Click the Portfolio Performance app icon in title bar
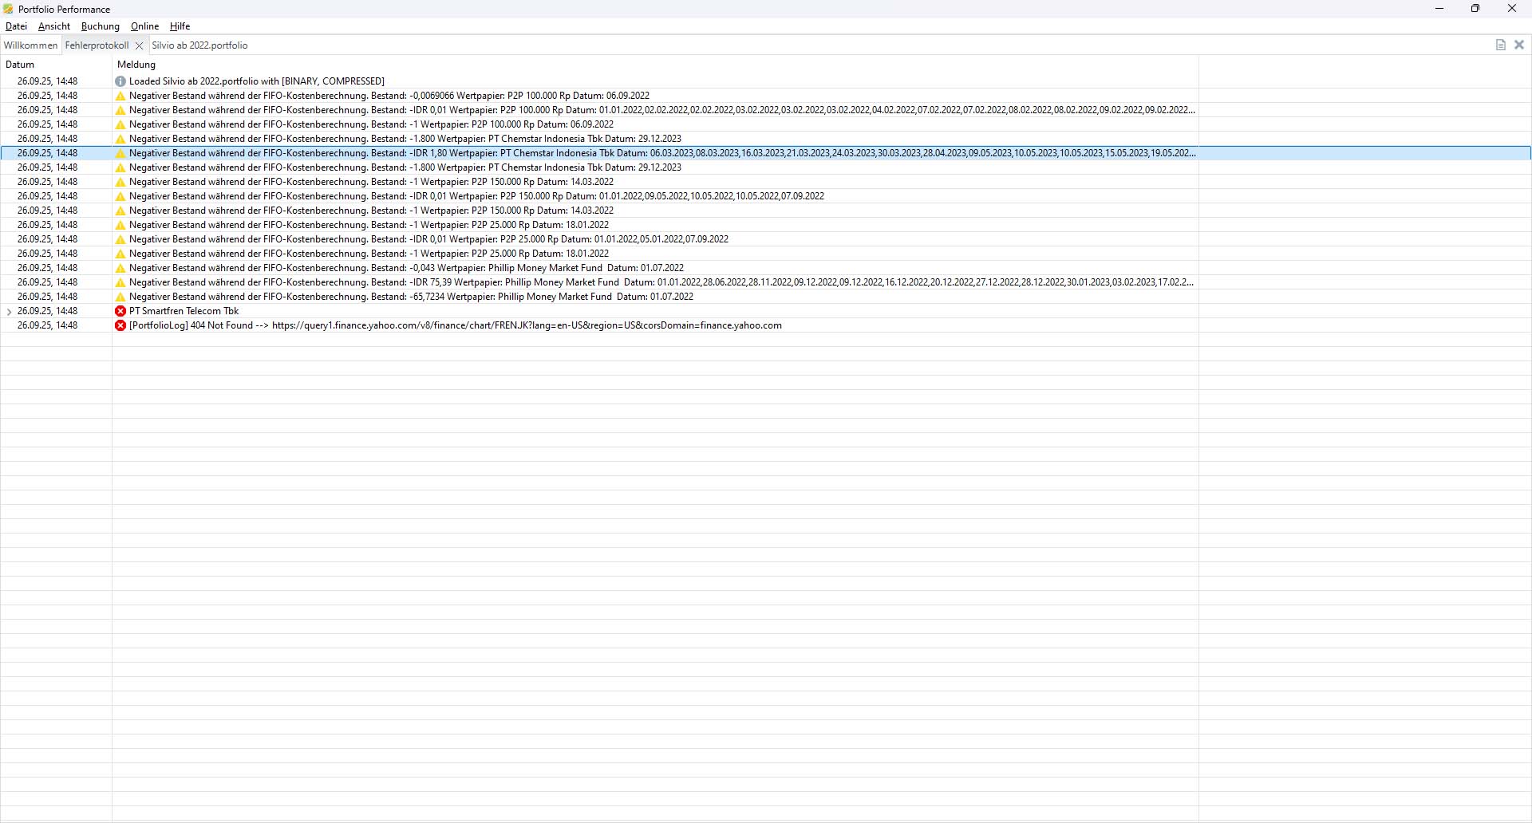Image resolution: width=1532 pixels, height=823 pixels. pyautogui.click(x=9, y=9)
